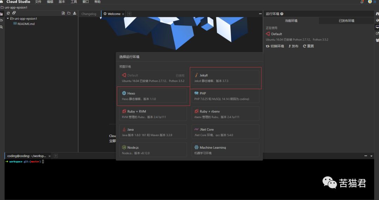
Task: Collapse all folders in file tree
Action: tap(14, 13)
